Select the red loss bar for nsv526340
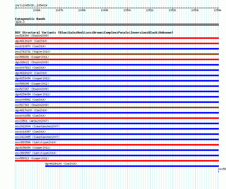Image resolution: width=226 pixels, height=189 pixels. pyautogui.click(x=117, y=38)
